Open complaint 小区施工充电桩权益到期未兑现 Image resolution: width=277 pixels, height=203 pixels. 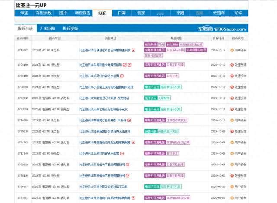106,87
